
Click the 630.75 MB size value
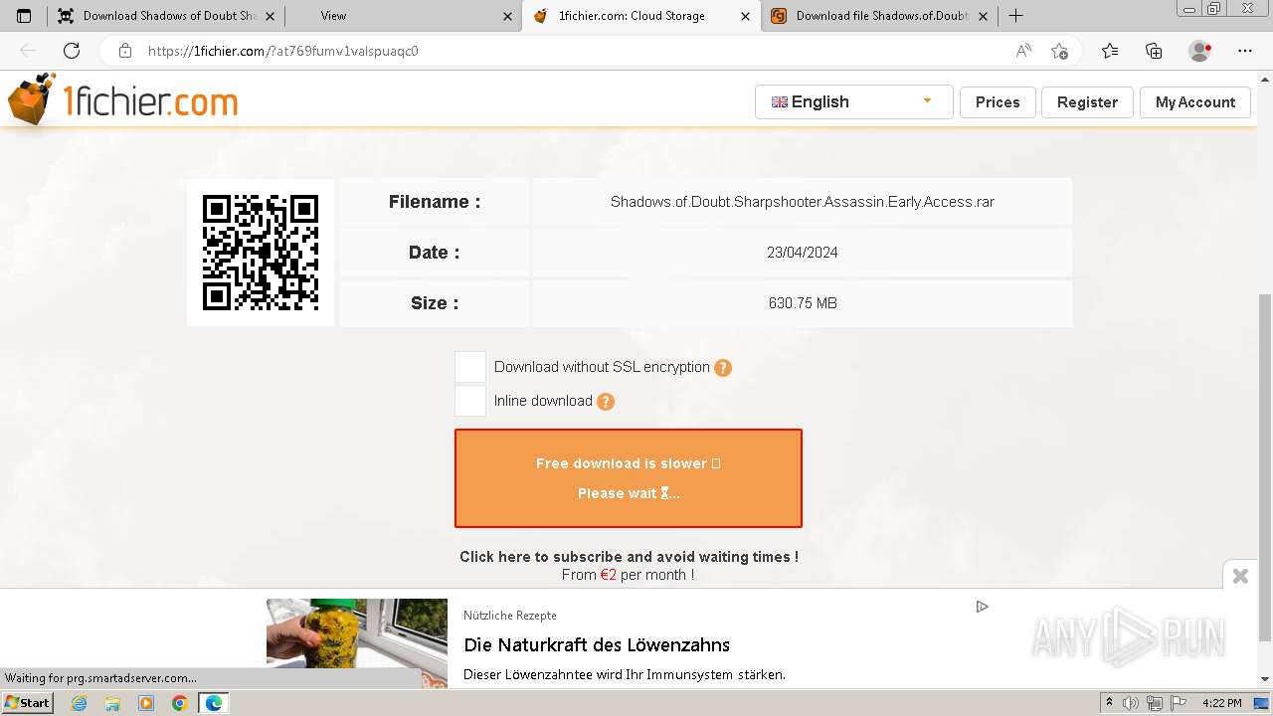coord(803,303)
